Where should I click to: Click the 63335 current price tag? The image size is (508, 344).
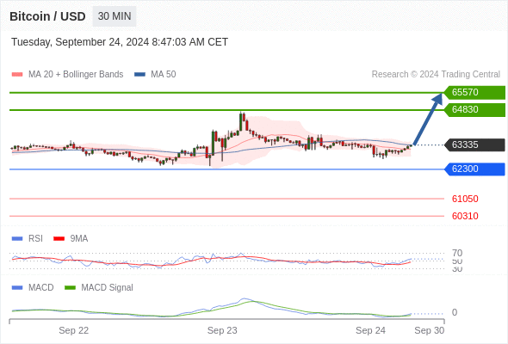coord(474,144)
